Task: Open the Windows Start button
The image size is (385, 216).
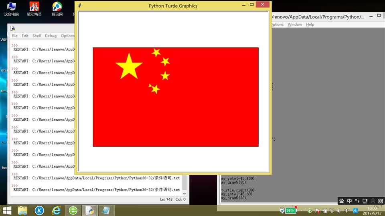Action: 7,210
